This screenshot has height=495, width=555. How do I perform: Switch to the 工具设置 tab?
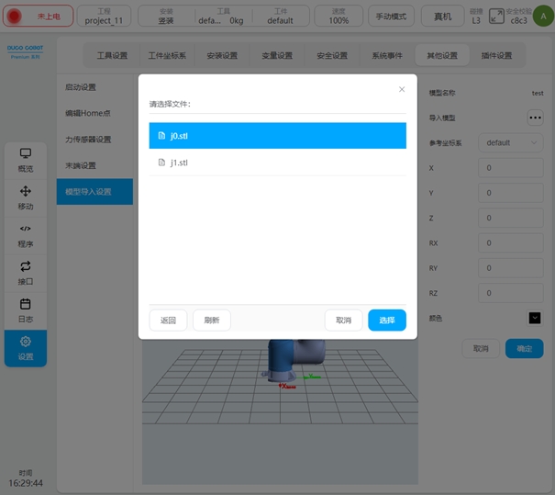(x=113, y=55)
